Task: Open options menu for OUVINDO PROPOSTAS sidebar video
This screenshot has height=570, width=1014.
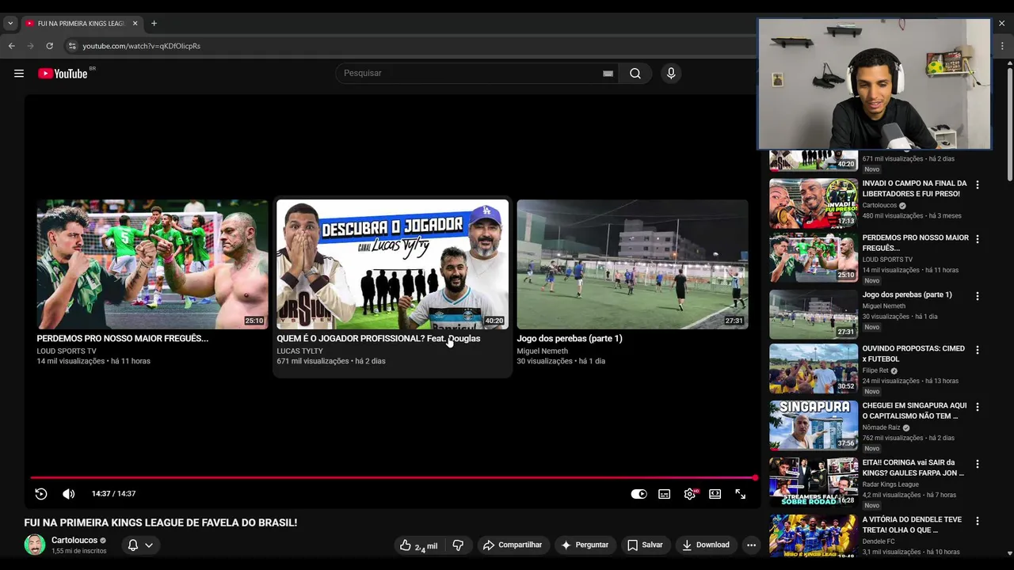Action: (x=978, y=349)
